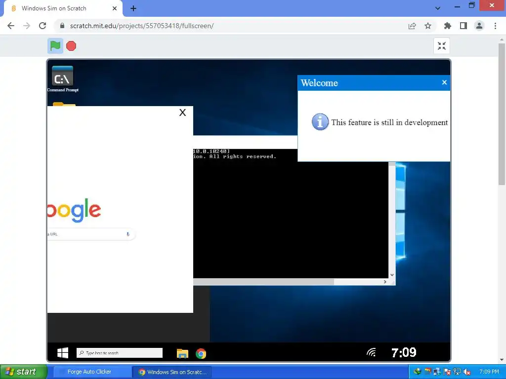Click the Google search URL field
The image size is (506, 379).
pos(91,234)
